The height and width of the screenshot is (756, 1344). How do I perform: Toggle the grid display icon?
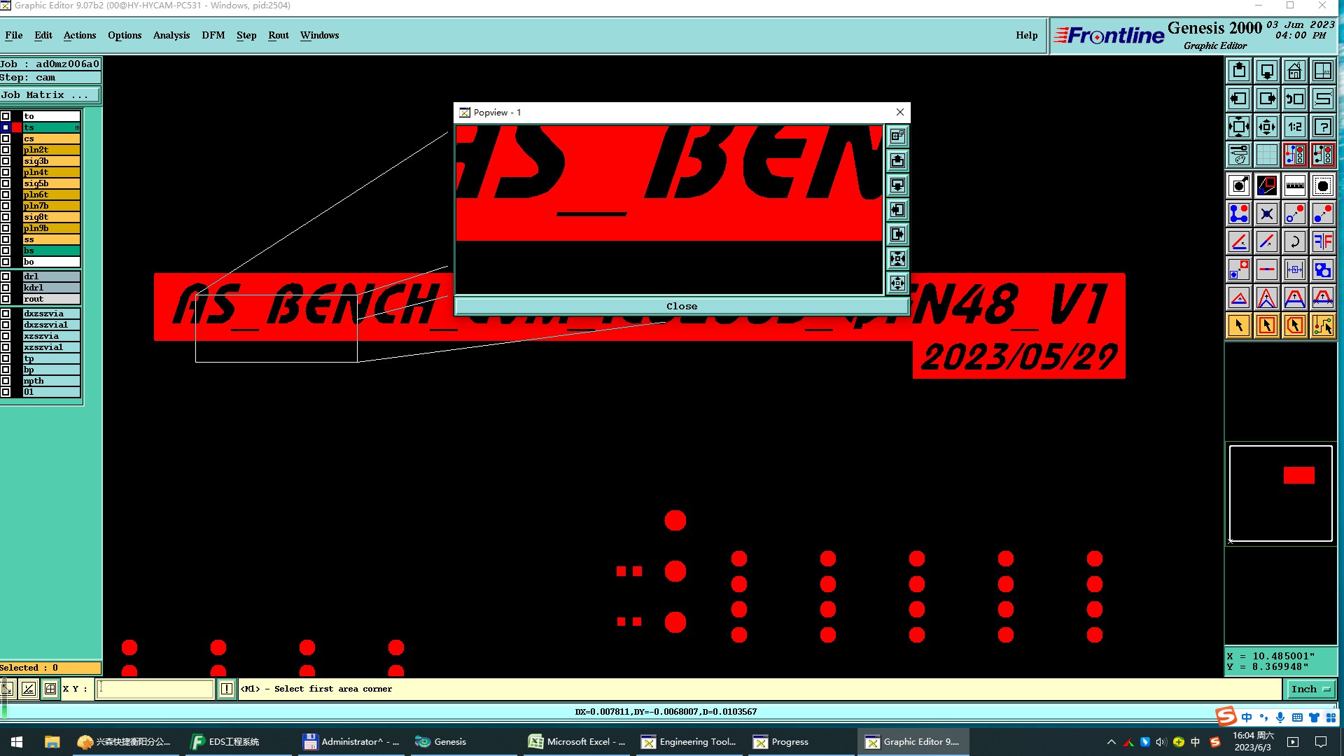point(1266,154)
